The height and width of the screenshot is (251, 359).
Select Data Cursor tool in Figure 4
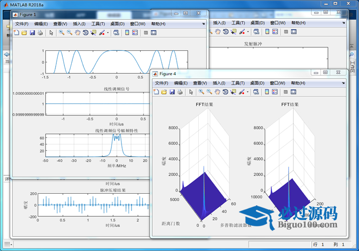tap(233, 92)
